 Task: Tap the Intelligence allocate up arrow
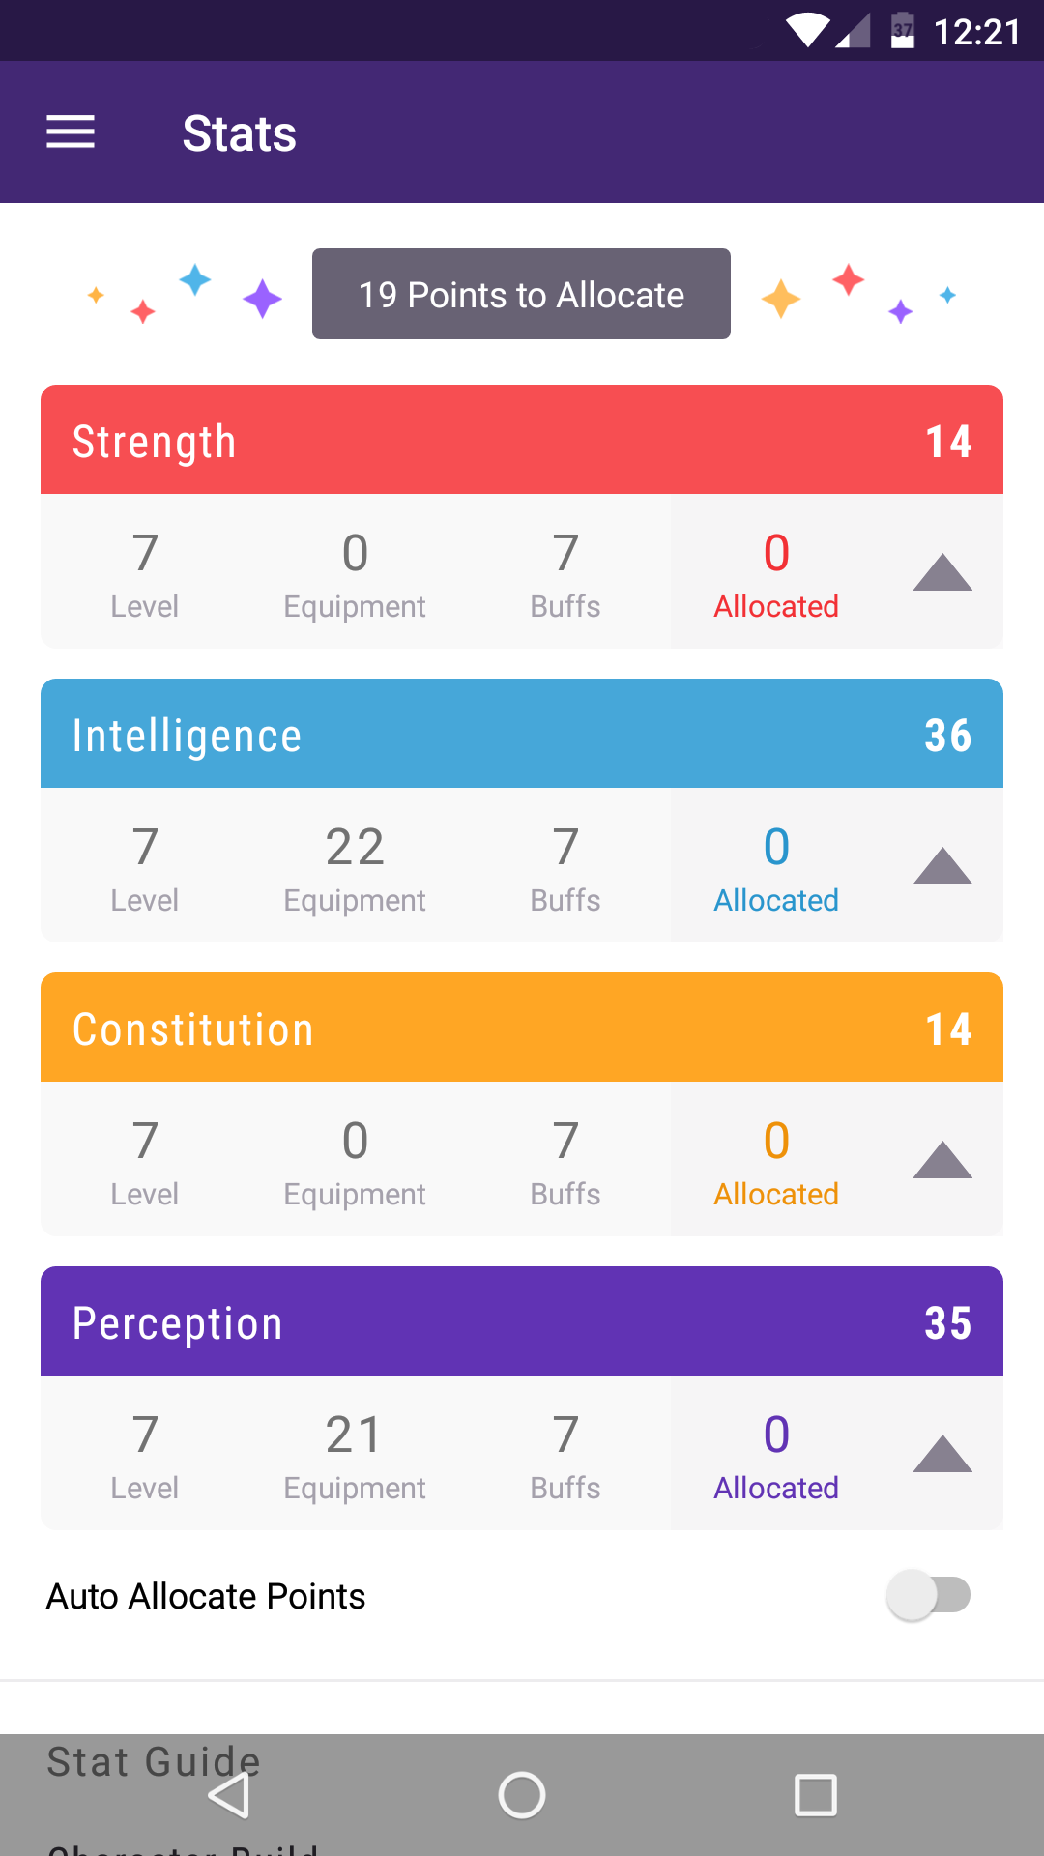pyautogui.click(x=942, y=866)
